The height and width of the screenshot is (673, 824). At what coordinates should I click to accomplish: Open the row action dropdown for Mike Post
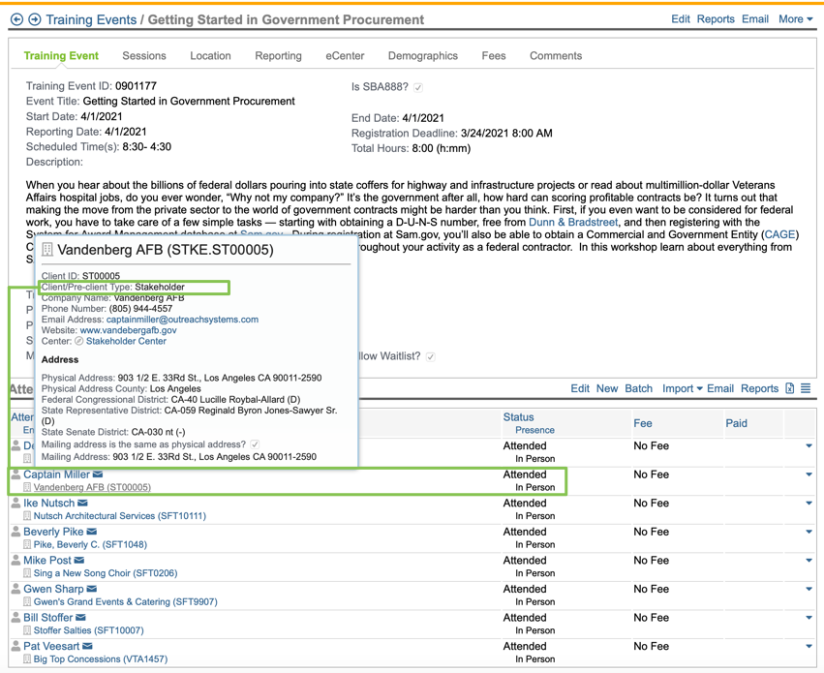tap(809, 561)
